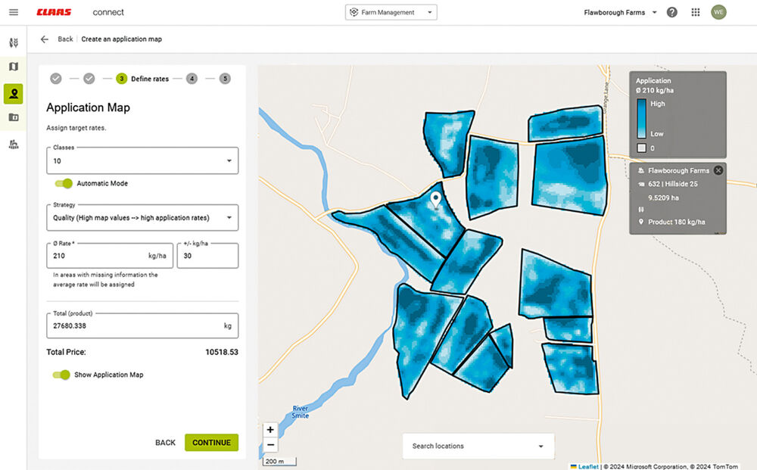The image size is (757, 470).
Task: Click the green CONTINUE button
Action: coord(211,443)
